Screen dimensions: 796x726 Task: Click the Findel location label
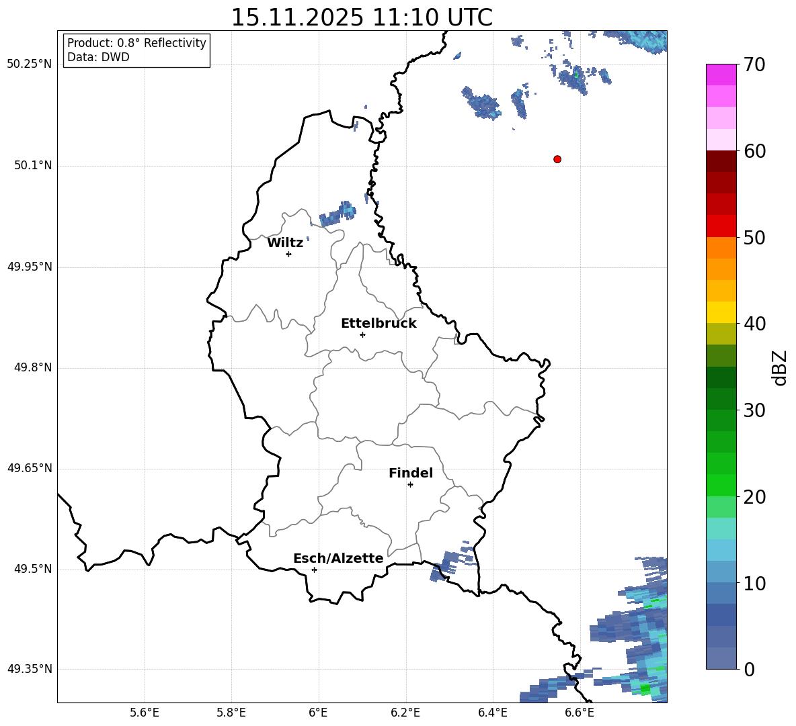(x=411, y=473)
